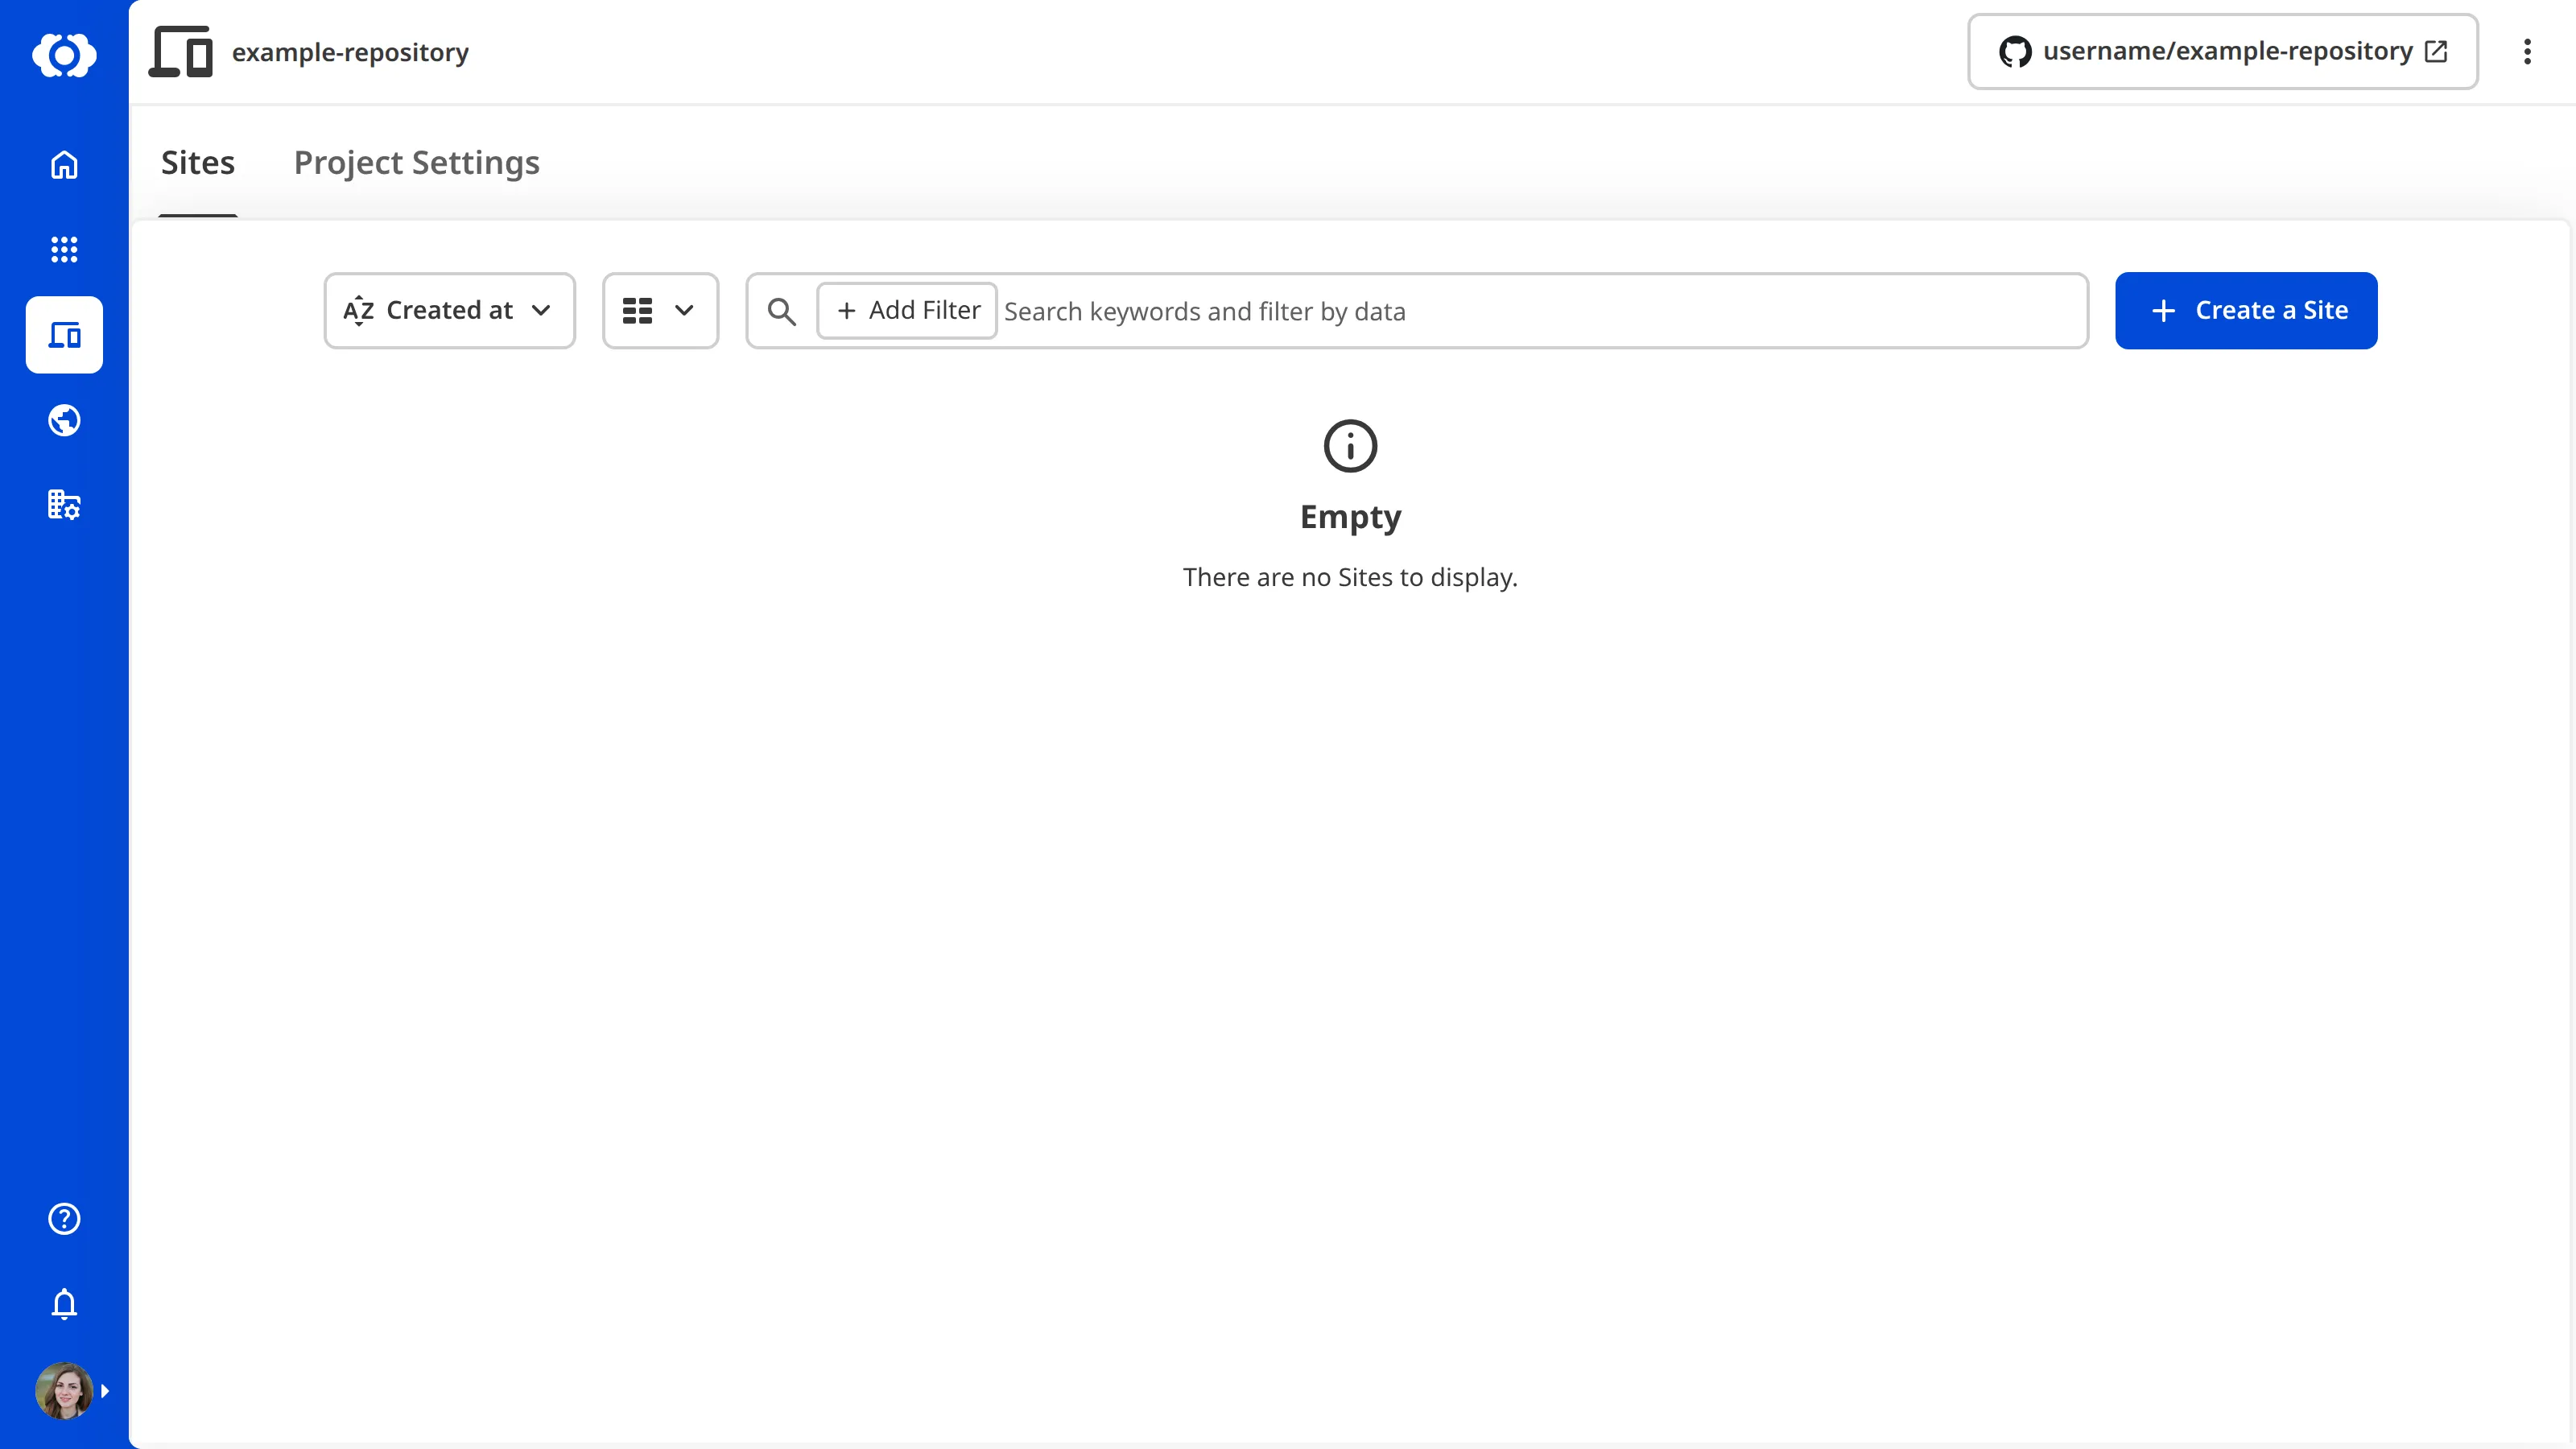Open the three-dot more options menu
This screenshot has height=1449, width=2576.
pos(2527,52)
